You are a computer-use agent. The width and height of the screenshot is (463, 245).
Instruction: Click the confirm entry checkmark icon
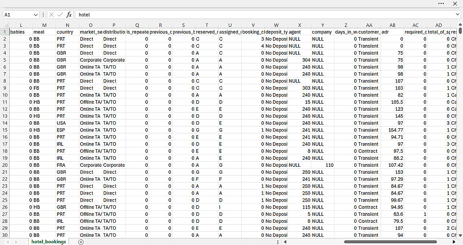60,14
